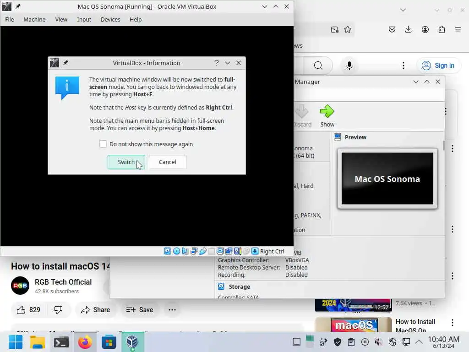This screenshot has width=469, height=352.
Task: Click the optical disk status icon
Action: (176, 251)
